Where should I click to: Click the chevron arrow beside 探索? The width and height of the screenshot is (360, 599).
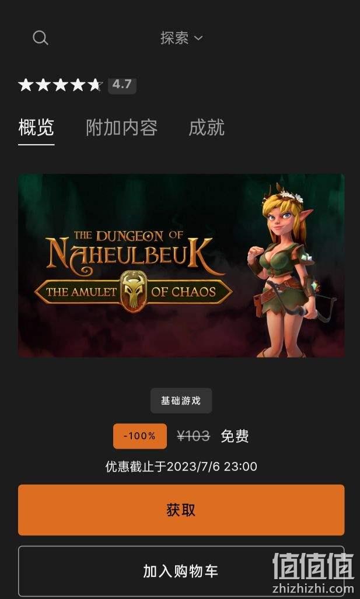198,38
